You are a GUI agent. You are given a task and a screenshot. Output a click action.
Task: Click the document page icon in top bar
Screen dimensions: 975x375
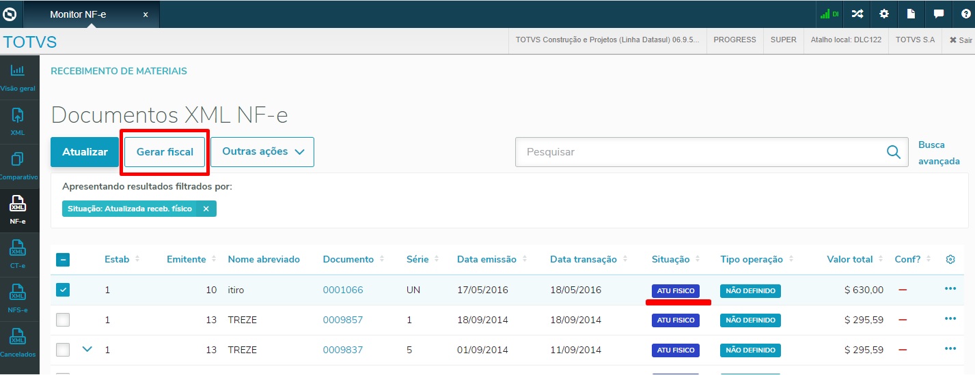911,14
